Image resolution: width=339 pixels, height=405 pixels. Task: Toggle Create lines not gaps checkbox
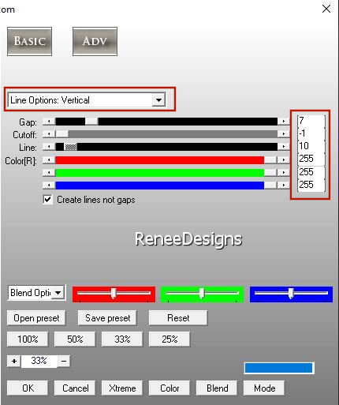47,200
